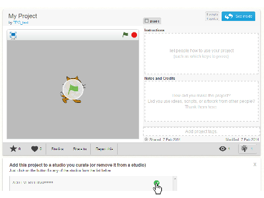This screenshot has height=198, width=264.
Task: Toggle the green checkmark for the listed studio
Action: pyautogui.click(x=157, y=183)
